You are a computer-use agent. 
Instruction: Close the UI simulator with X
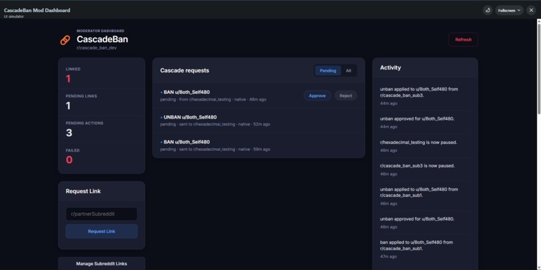tap(531, 10)
